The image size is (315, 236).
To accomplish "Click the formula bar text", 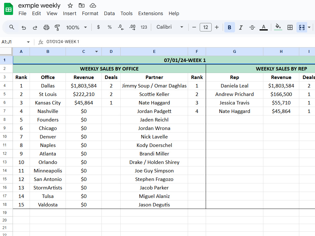I will 63,42.
